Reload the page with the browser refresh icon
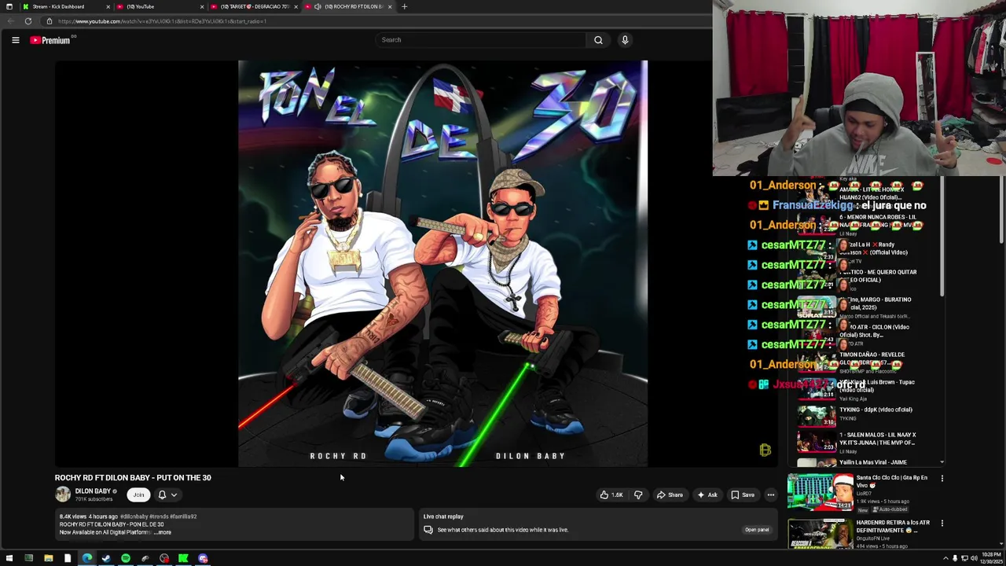This screenshot has height=566, width=1006. pyautogui.click(x=28, y=21)
